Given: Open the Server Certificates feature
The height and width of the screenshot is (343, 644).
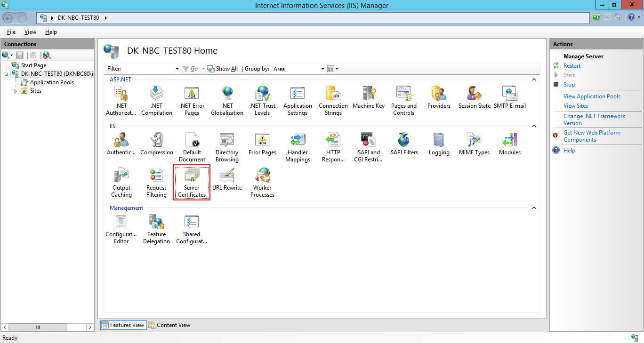Looking at the screenshot, I should [191, 182].
